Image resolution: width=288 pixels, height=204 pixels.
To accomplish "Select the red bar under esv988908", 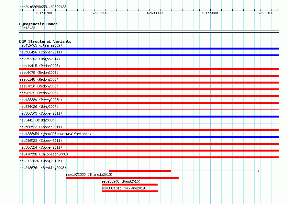I will pyautogui.click(x=130, y=185).
